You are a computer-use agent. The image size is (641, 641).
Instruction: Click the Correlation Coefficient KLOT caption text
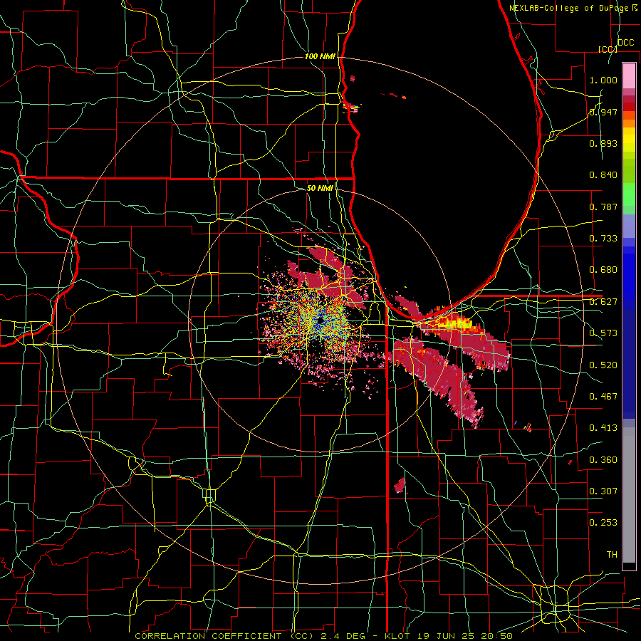click(323, 636)
